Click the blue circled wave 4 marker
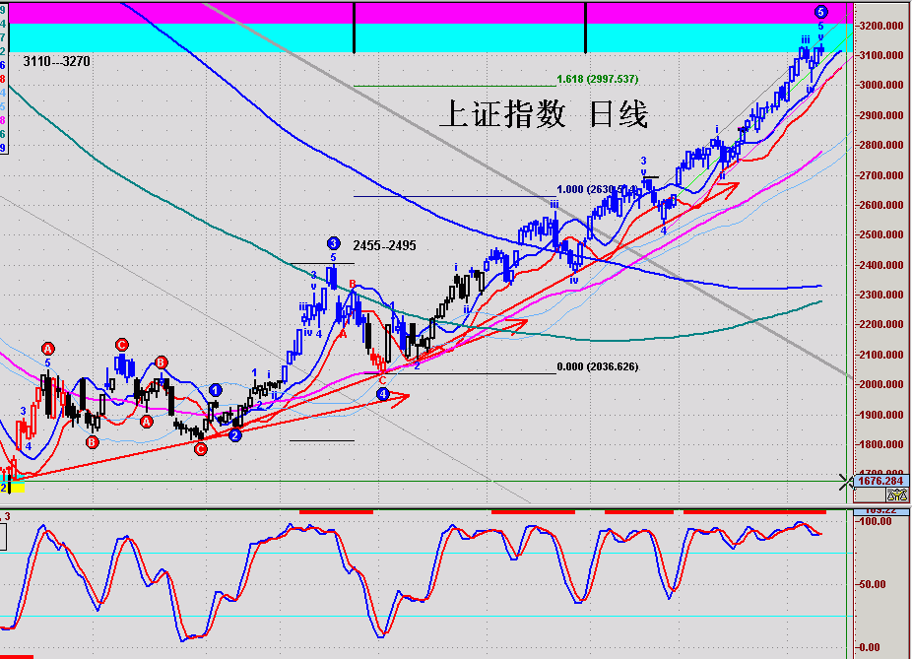The width and height of the screenshot is (912, 659). coord(383,394)
